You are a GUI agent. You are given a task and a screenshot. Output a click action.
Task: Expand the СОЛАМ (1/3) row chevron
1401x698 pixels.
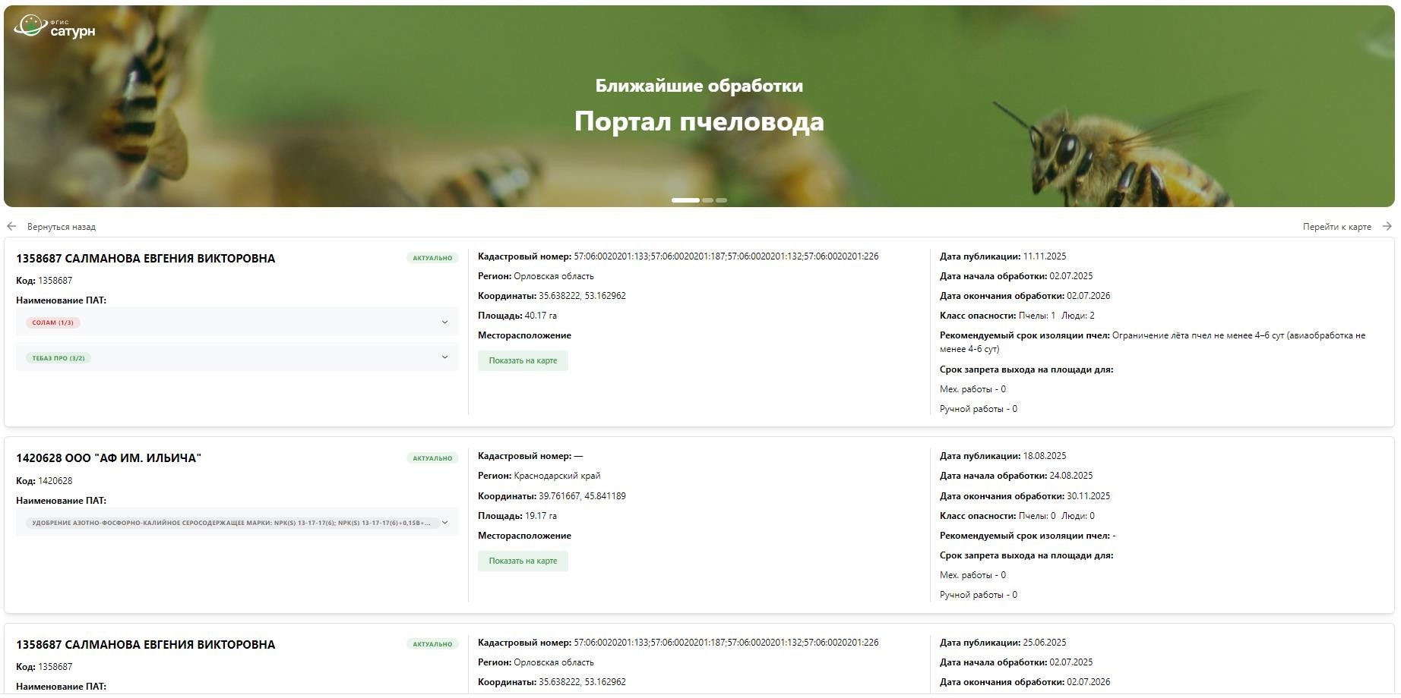coord(444,322)
